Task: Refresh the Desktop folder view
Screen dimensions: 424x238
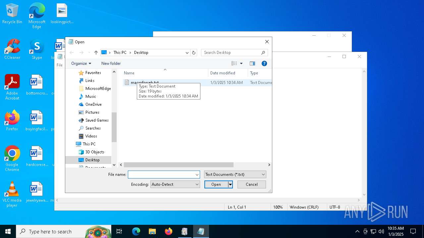Action: 194,53
